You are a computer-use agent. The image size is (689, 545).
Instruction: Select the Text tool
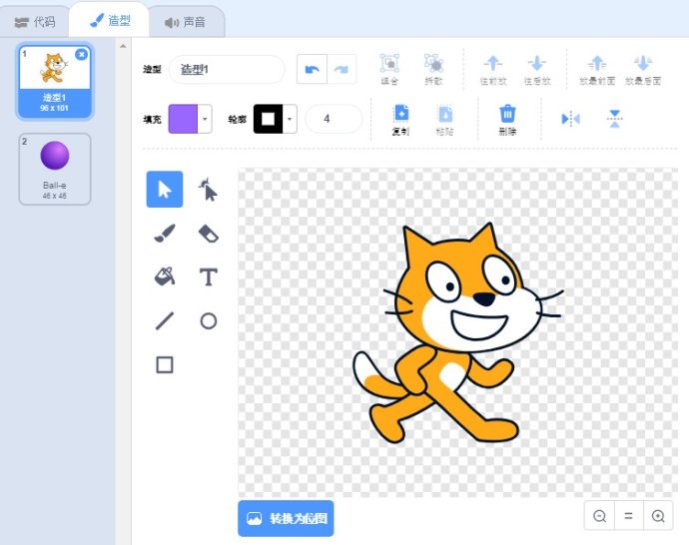209,276
